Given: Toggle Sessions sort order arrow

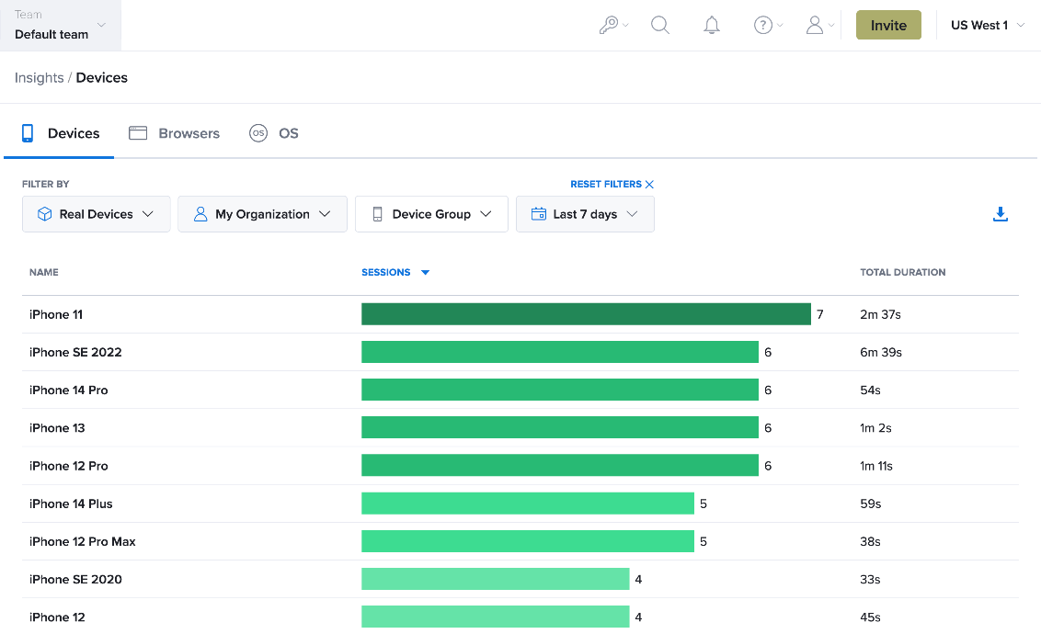Looking at the screenshot, I should coord(426,273).
